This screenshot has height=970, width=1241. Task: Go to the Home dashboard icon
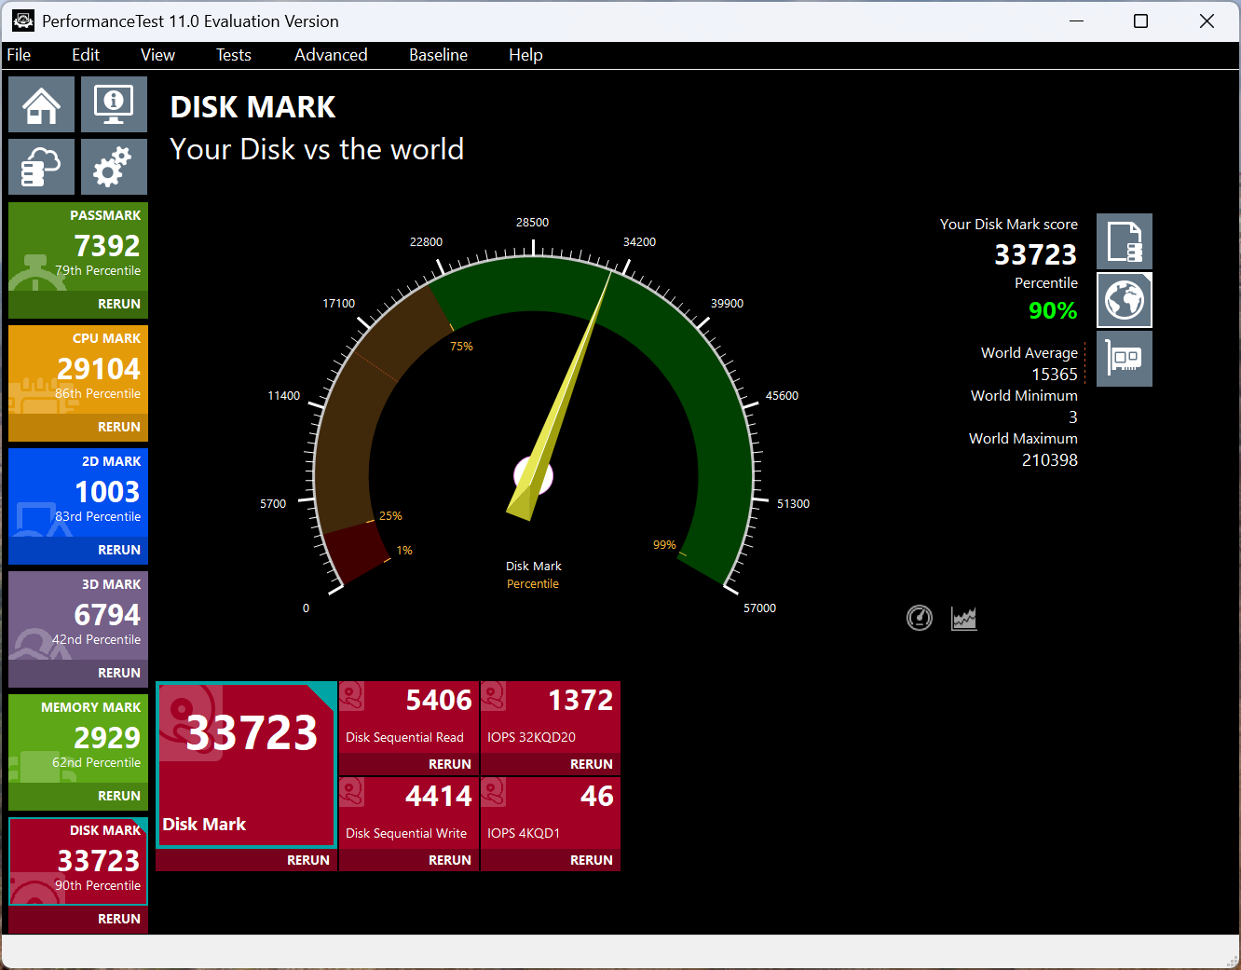click(42, 104)
